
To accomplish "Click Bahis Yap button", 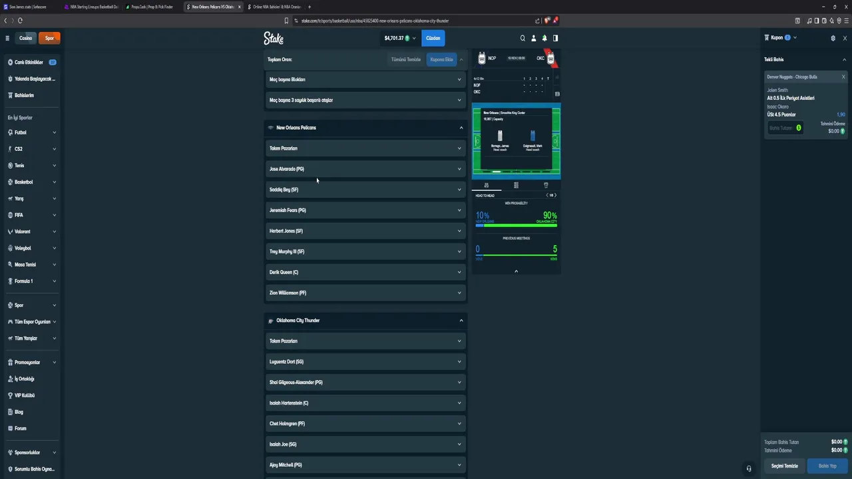I will (827, 466).
